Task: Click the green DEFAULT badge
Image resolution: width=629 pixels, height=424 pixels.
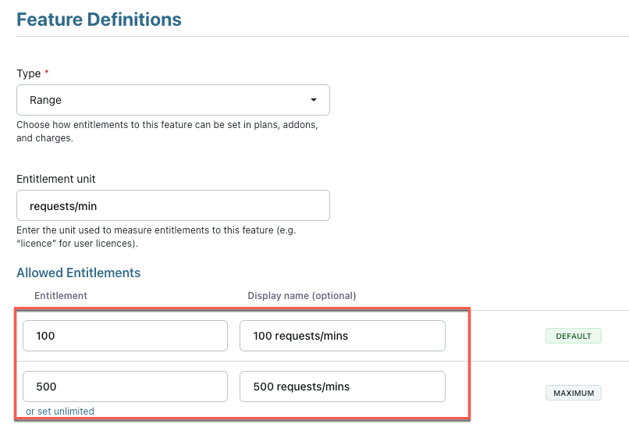Action: [573, 337]
